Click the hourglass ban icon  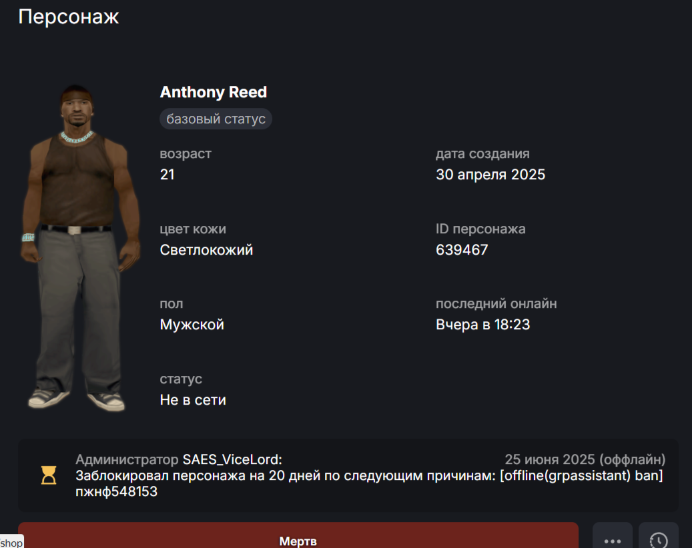coord(49,475)
